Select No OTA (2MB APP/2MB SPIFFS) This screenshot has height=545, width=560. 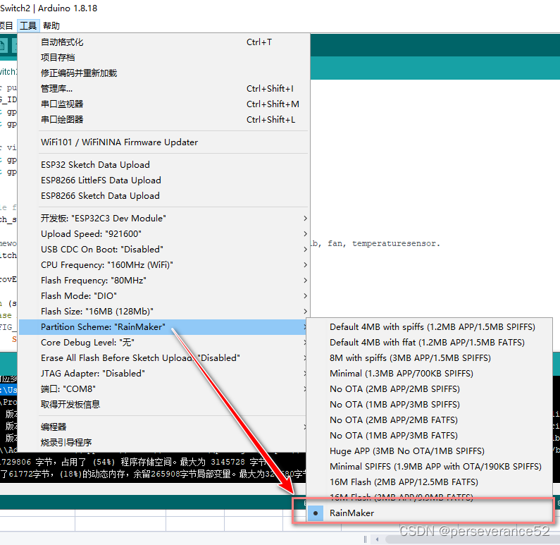(429, 388)
